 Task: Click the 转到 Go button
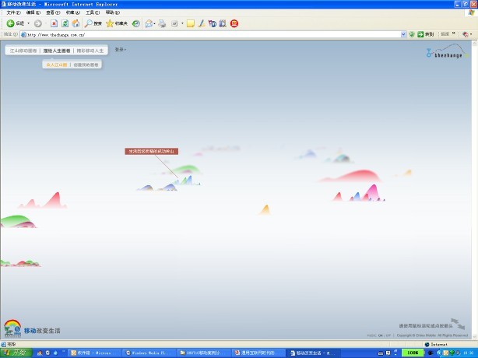426,34
